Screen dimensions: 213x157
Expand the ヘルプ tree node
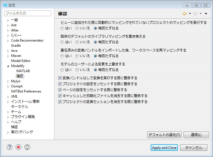(x=8, y=122)
